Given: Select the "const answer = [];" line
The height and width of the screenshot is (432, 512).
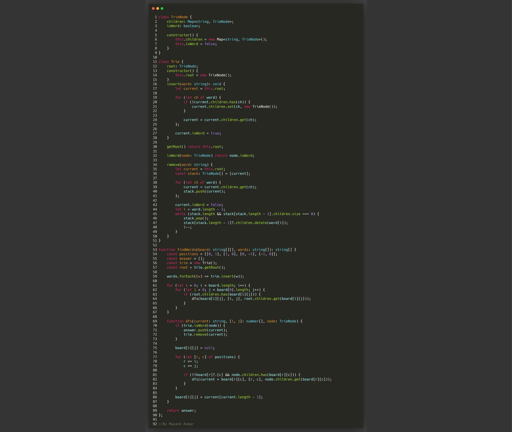Looking at the screenshot, I should pos(186,259).
